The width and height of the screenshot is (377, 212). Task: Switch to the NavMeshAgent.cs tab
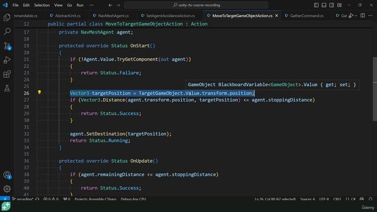(111, 16)
